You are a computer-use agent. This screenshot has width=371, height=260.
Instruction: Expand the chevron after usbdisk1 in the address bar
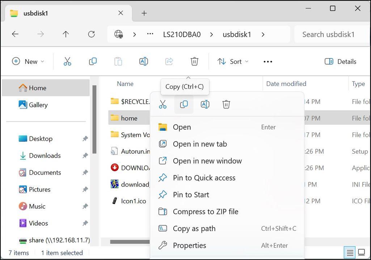tap(263, 34)
